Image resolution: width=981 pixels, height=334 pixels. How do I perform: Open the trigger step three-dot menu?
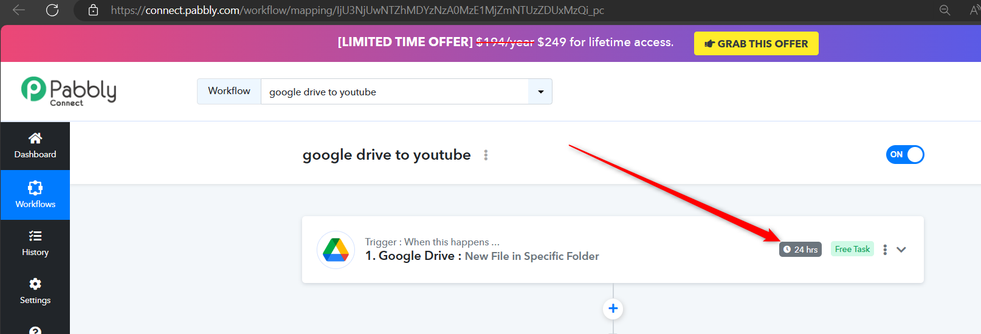tap(885, 250)
